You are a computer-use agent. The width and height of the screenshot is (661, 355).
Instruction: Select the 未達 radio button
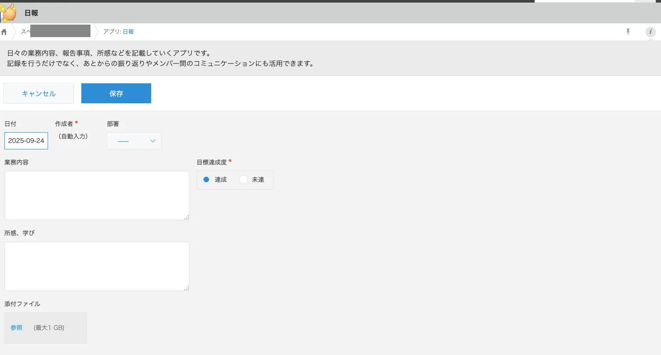(244, 180)
